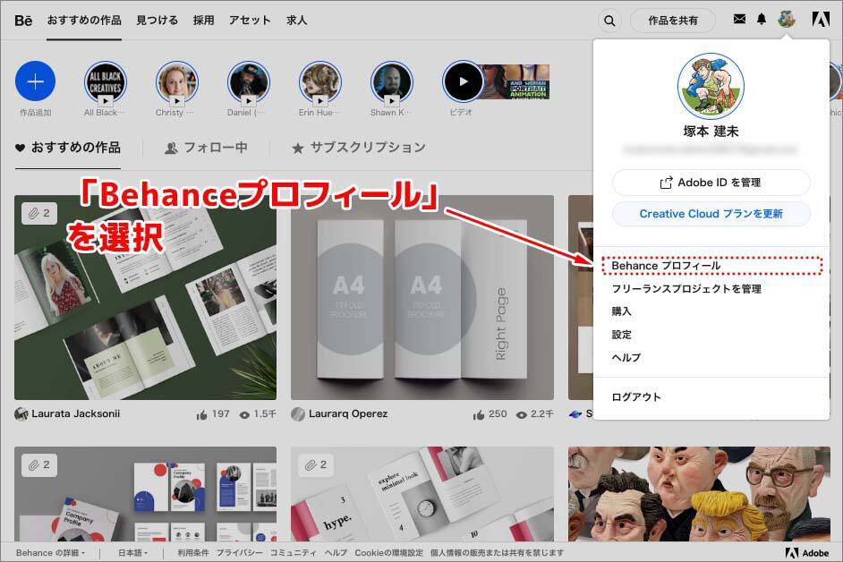Click the user avatar in header
The height and width of the screenshot is (562, 843).
[786, 20]
